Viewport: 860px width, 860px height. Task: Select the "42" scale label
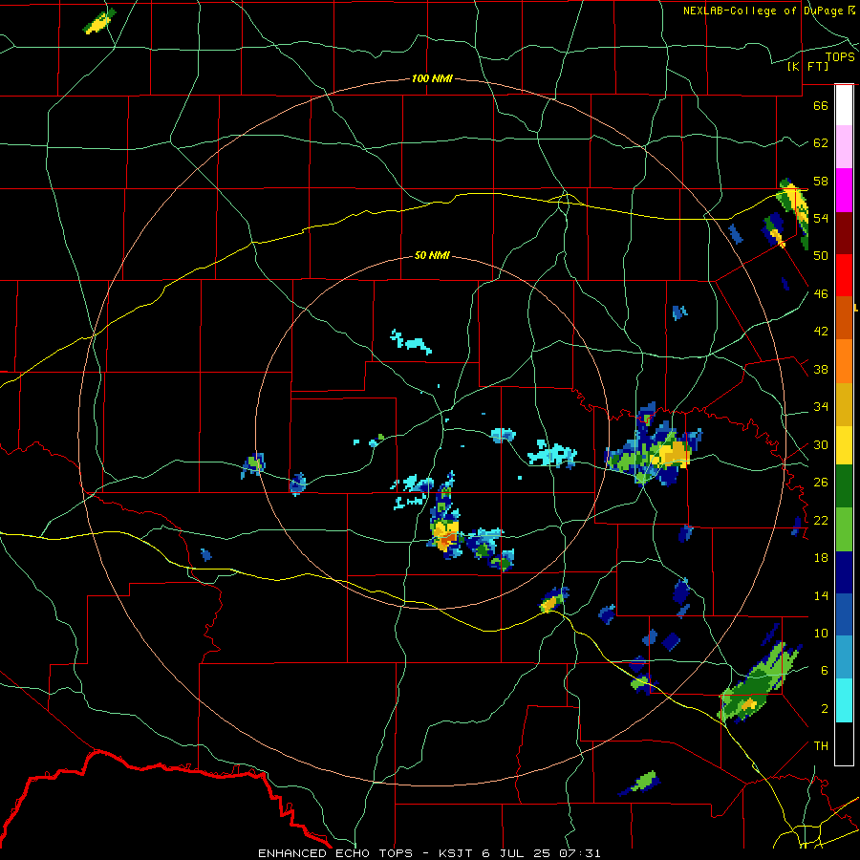click(821, 331)
